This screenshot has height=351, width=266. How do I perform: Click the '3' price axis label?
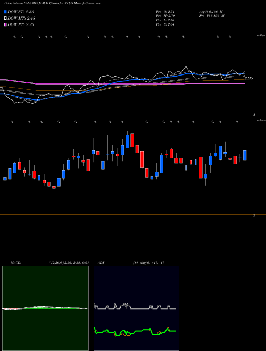pos(254,115)
